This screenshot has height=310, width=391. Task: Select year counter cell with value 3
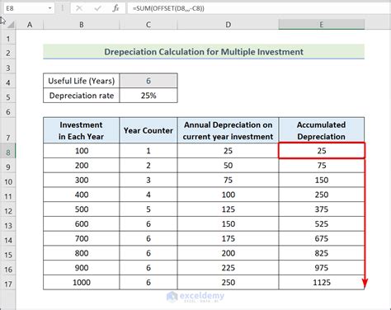click(148, 180)
